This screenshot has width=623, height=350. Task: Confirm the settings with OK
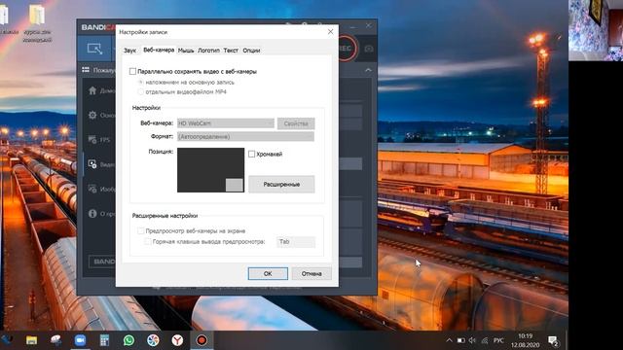(268, 273)
